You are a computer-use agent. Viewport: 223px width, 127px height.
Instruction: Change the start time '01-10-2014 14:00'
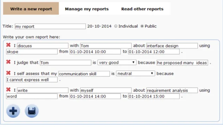[95, 96]
